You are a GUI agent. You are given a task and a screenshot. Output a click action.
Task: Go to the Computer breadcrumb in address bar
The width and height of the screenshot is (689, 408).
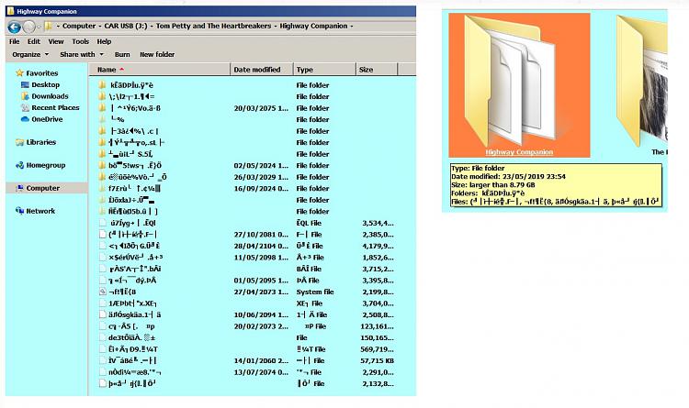pyautogui.click(x=79, y=26)
